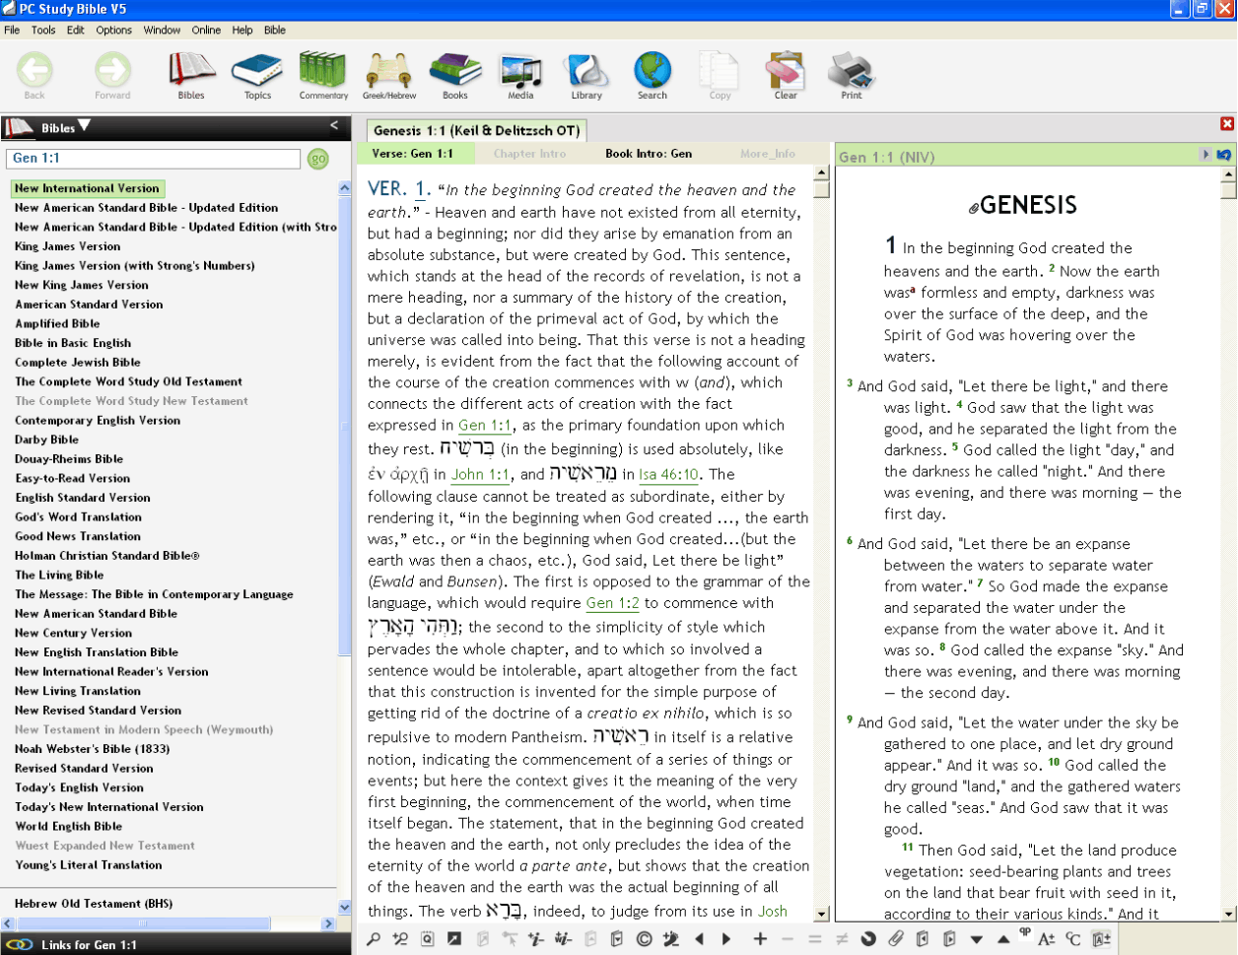The image size is (1238, 955).
Task: Follow the Isa 46:10 reference link
Action: [669, 474]
